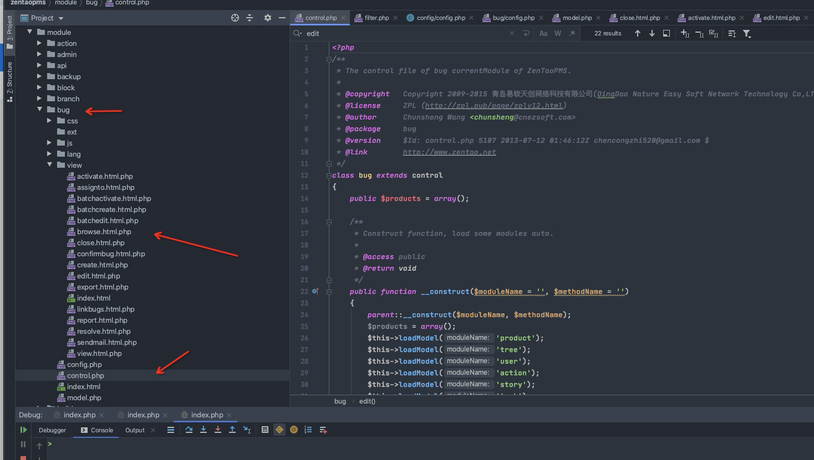Open Project panel settings gear
The height and width of the screenshot is (460, 814).
[268, 18]
